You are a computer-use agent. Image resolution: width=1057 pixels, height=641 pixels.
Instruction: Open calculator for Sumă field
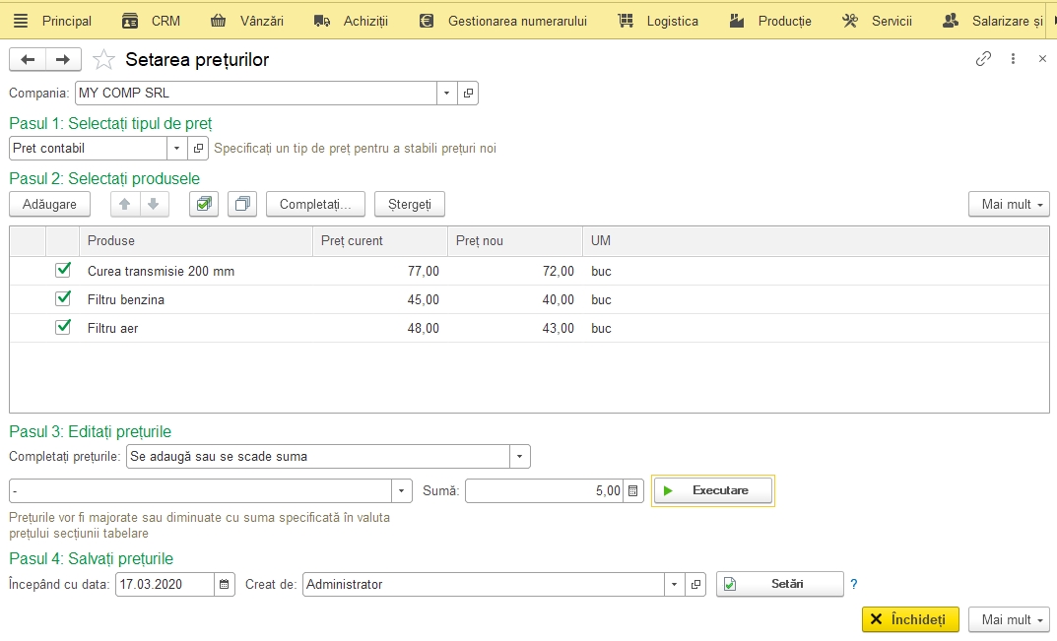tap(633, 490)
